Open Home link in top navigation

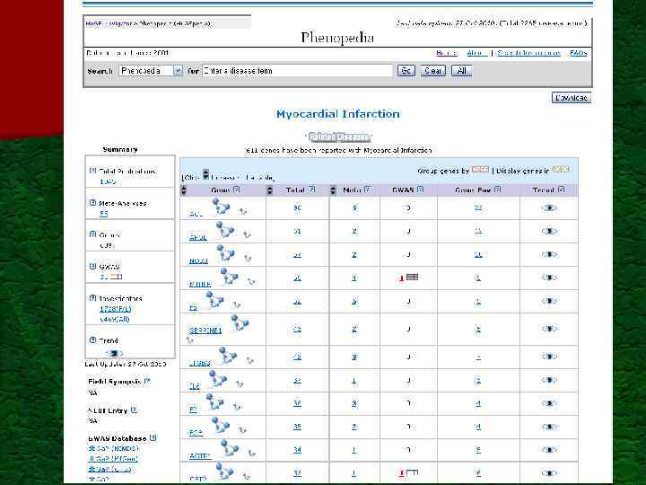(447, 53)
